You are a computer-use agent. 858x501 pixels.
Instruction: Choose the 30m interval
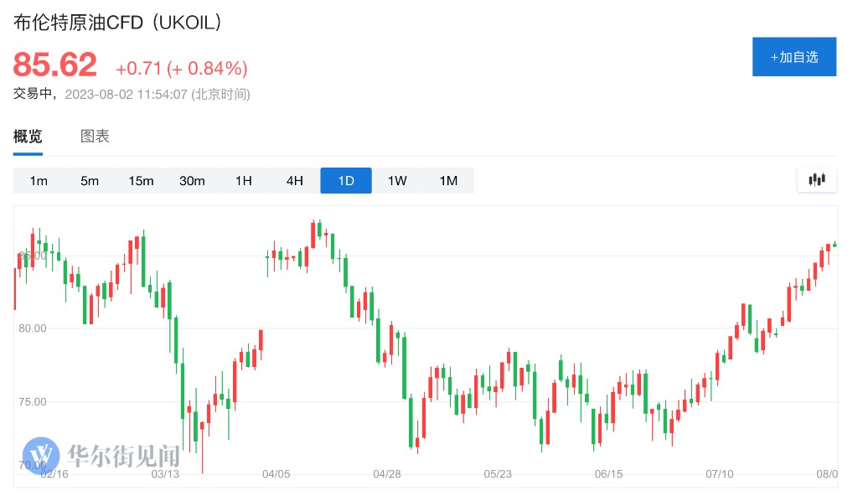(192, 181)
